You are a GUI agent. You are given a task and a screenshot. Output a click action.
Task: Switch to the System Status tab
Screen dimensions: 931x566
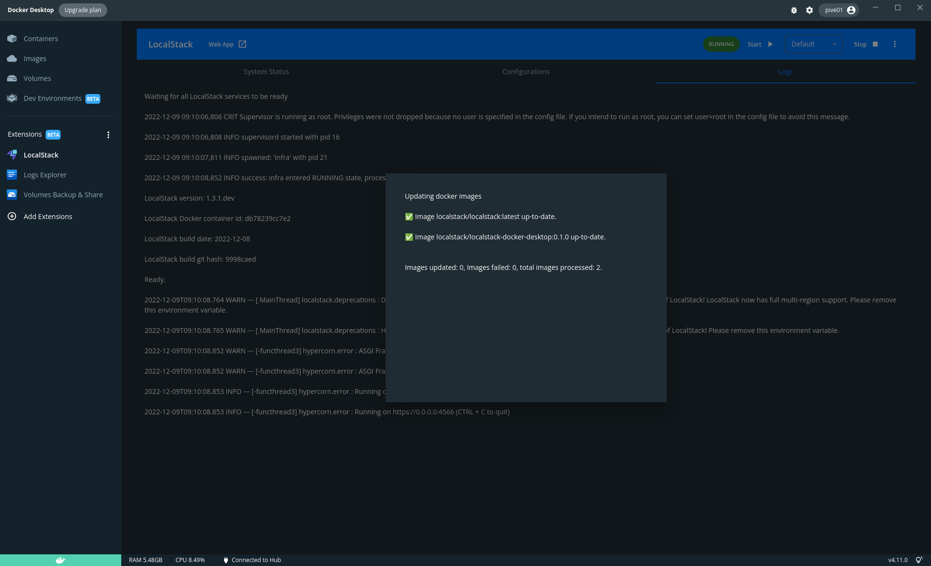pyautogui.click(x=266, y=72)
